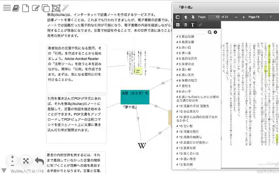Select annotation '# 8 赤い字'
This screenshot has width=279, height=174.
[184, 91]
